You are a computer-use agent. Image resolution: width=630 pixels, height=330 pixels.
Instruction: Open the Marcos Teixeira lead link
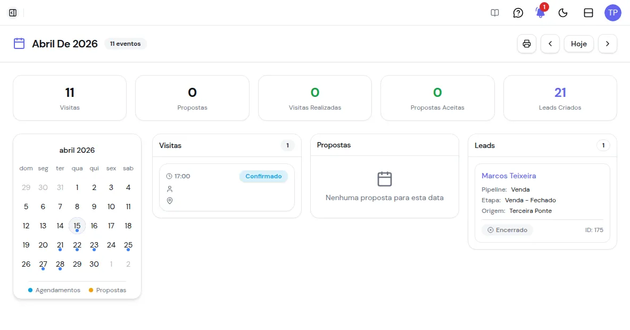(x=509, y=176)
